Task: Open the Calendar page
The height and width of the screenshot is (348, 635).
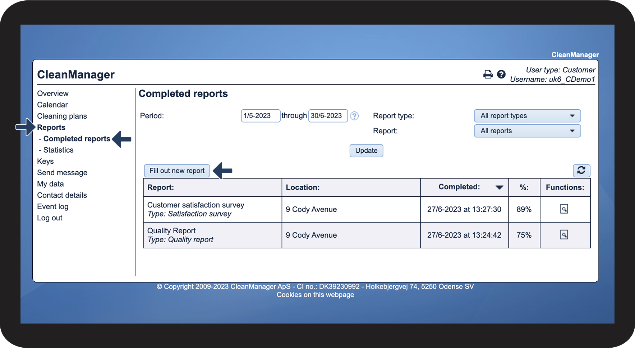Action: 52,105
